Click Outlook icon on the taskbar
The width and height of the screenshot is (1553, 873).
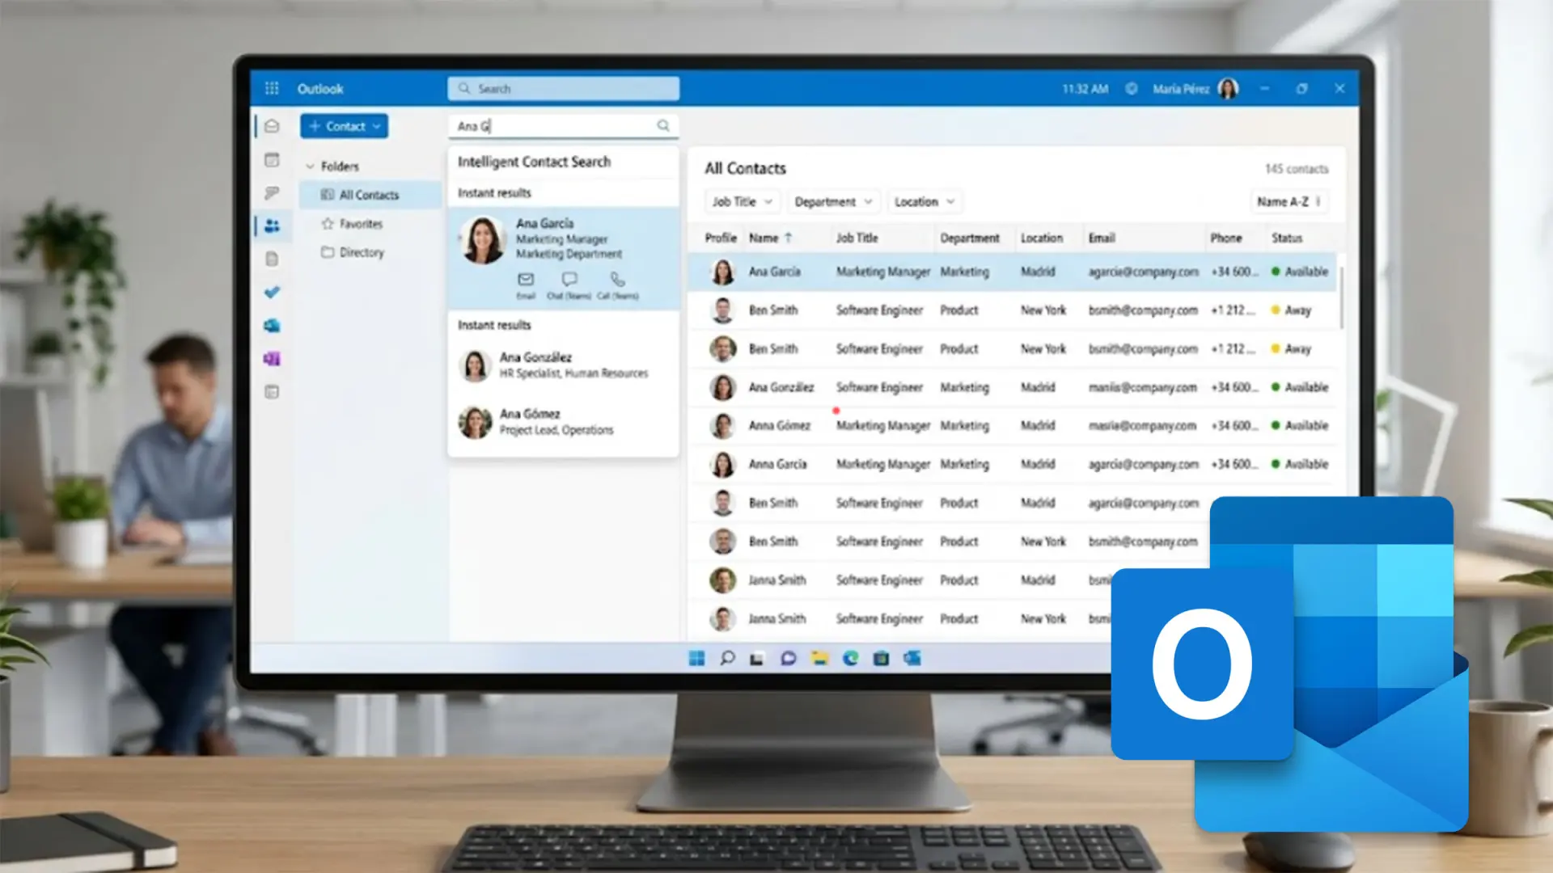(x=912, y=658)
